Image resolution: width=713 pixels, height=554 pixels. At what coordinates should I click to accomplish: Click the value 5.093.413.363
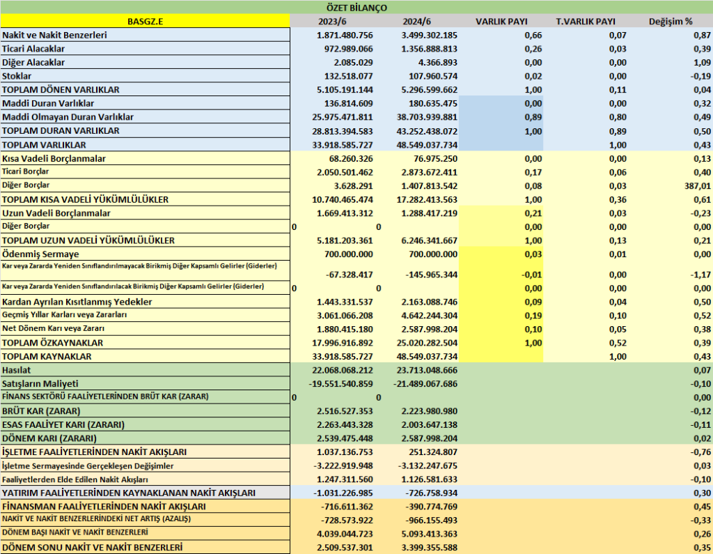click(429, 534)
